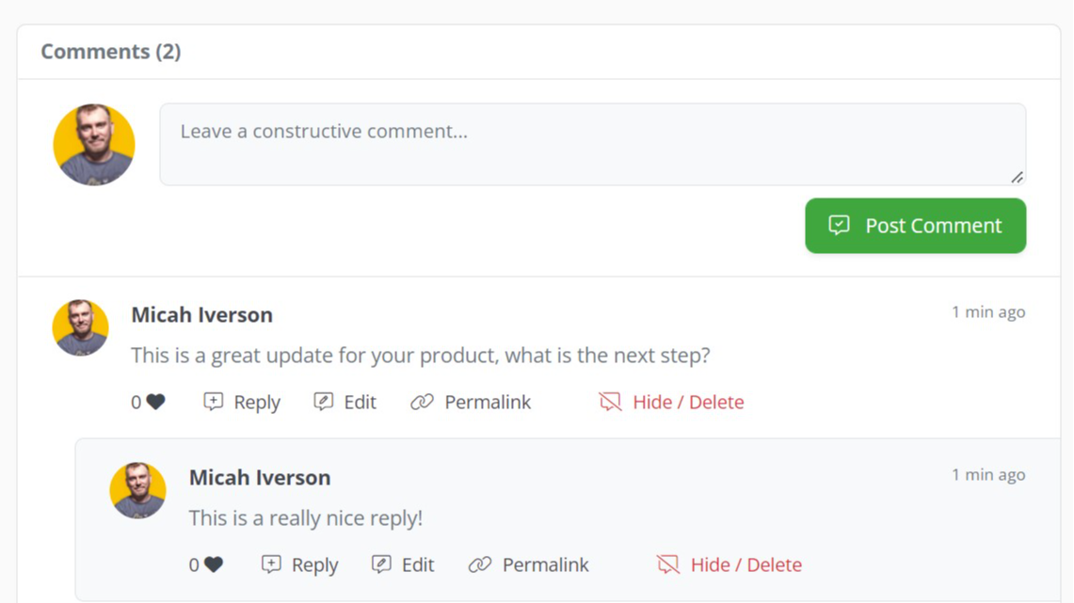
Task: Open the Micah Iverson name on the first comment
Action: [x=201, y=315]
